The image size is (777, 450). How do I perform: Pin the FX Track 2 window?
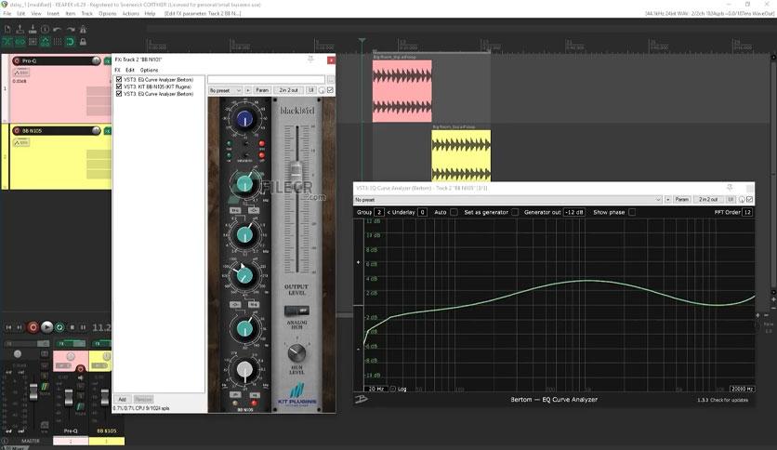pyautogui.click(x=310, y=60)
